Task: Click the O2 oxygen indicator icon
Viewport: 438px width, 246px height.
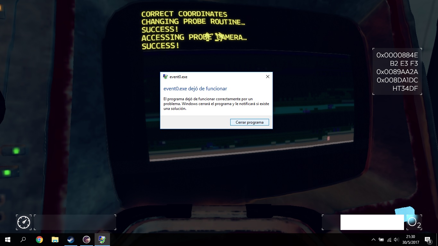Action: pos(413,222)
